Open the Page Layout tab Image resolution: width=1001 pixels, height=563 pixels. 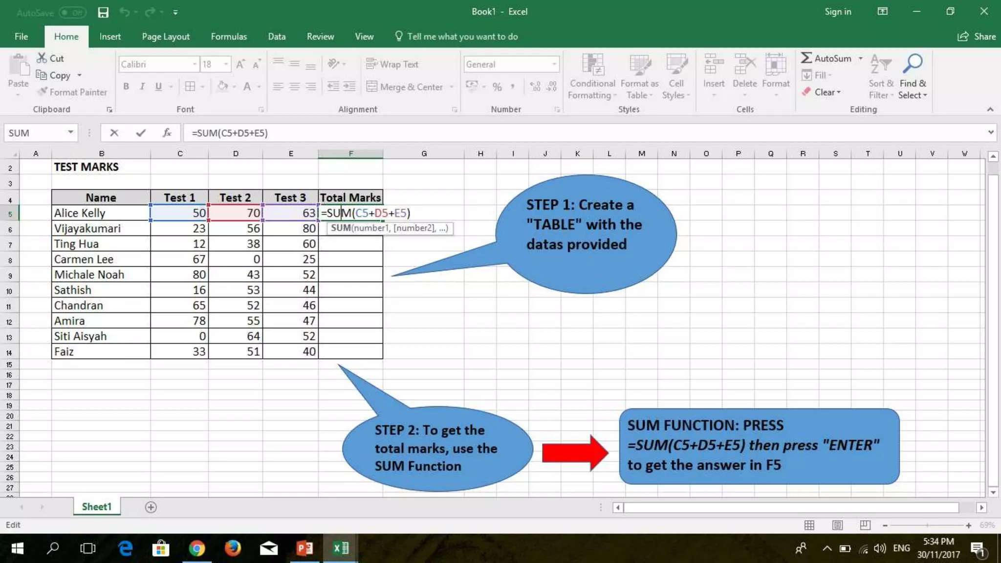coord(166,37)
